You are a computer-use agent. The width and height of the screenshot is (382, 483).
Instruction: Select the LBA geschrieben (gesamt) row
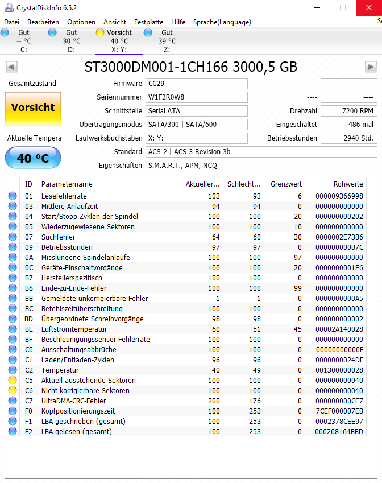[186, 421]
